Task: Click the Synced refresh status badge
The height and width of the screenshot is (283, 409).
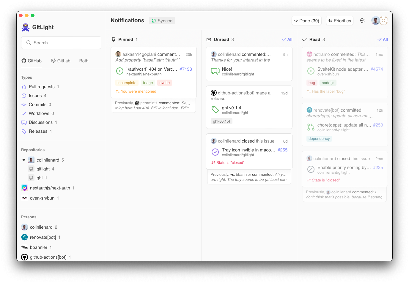Action: point(162,21)
